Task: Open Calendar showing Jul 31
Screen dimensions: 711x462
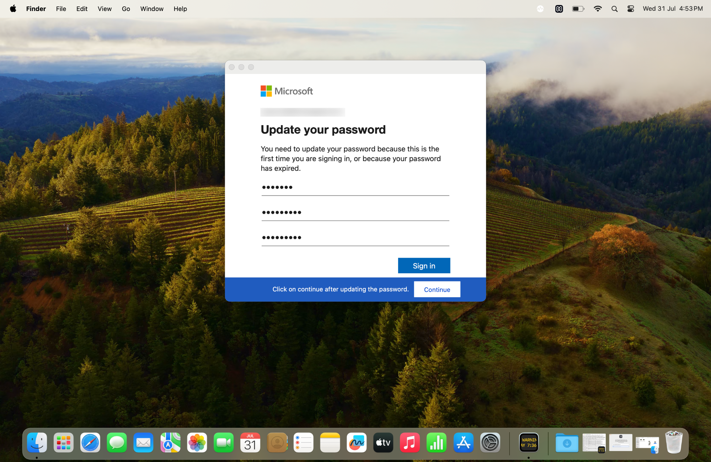Action: click(x=250, y=442)
